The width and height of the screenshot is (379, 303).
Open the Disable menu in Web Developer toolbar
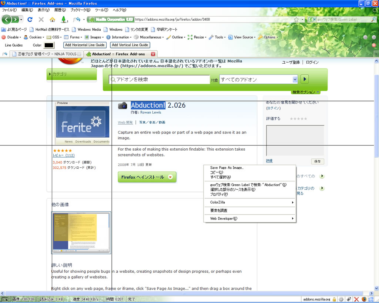click(x=11, y=37)
